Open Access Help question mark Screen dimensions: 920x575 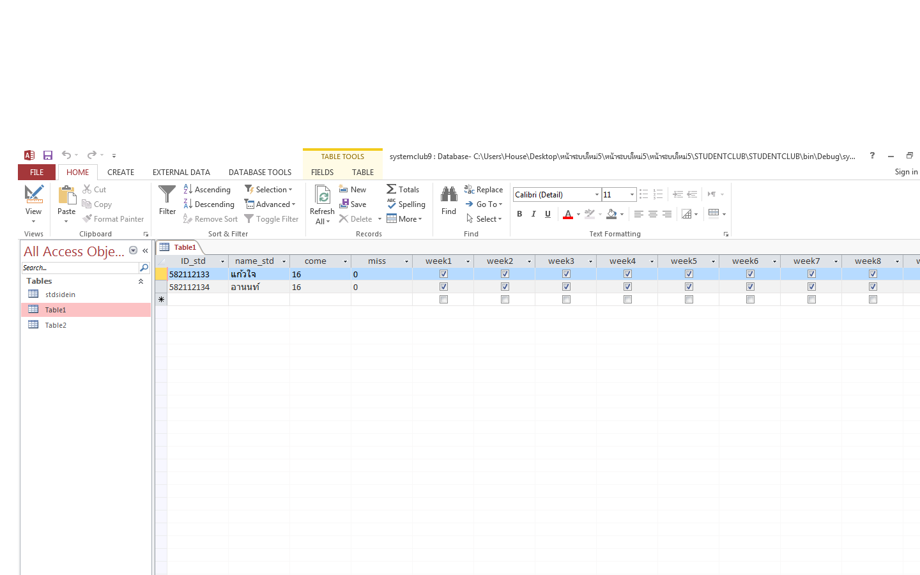coord(872,155)
